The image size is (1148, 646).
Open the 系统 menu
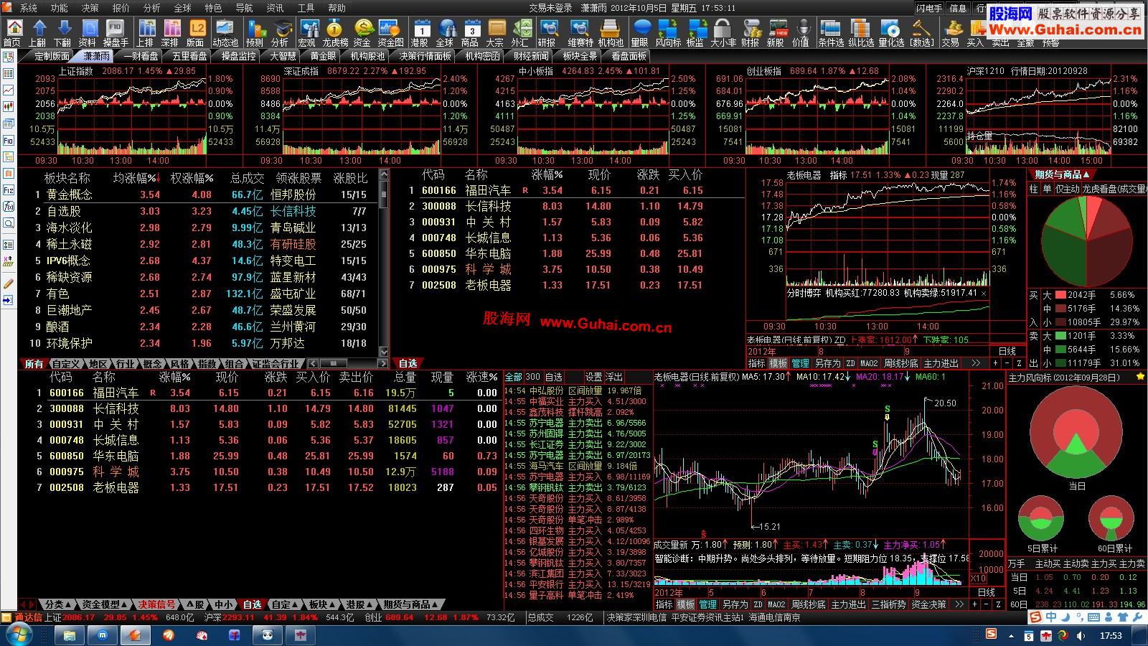(x=29, y=8)
